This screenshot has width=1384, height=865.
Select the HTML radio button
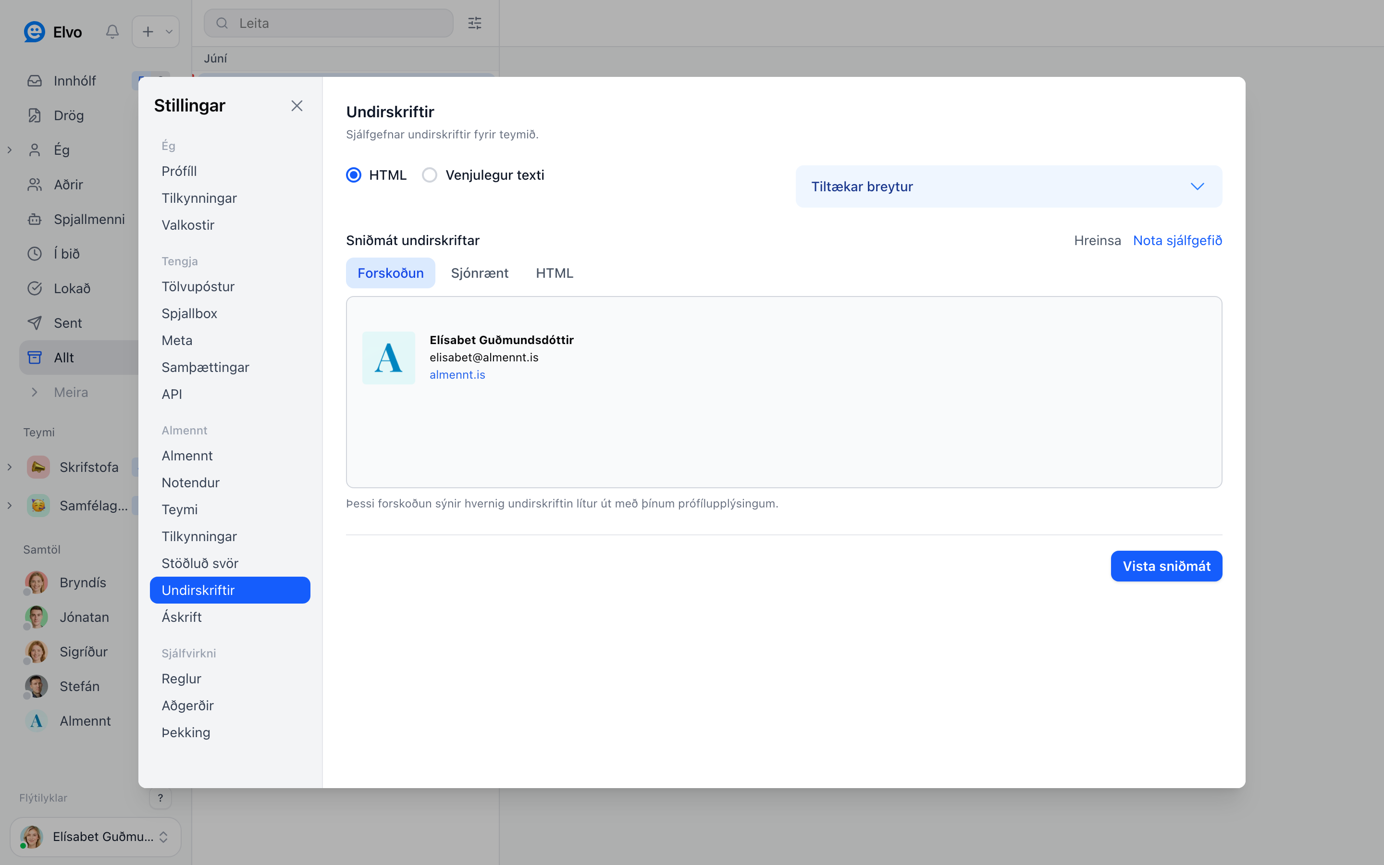pos(353,175)
